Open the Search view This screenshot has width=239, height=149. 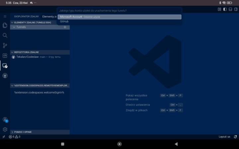(x=5, y=35)
